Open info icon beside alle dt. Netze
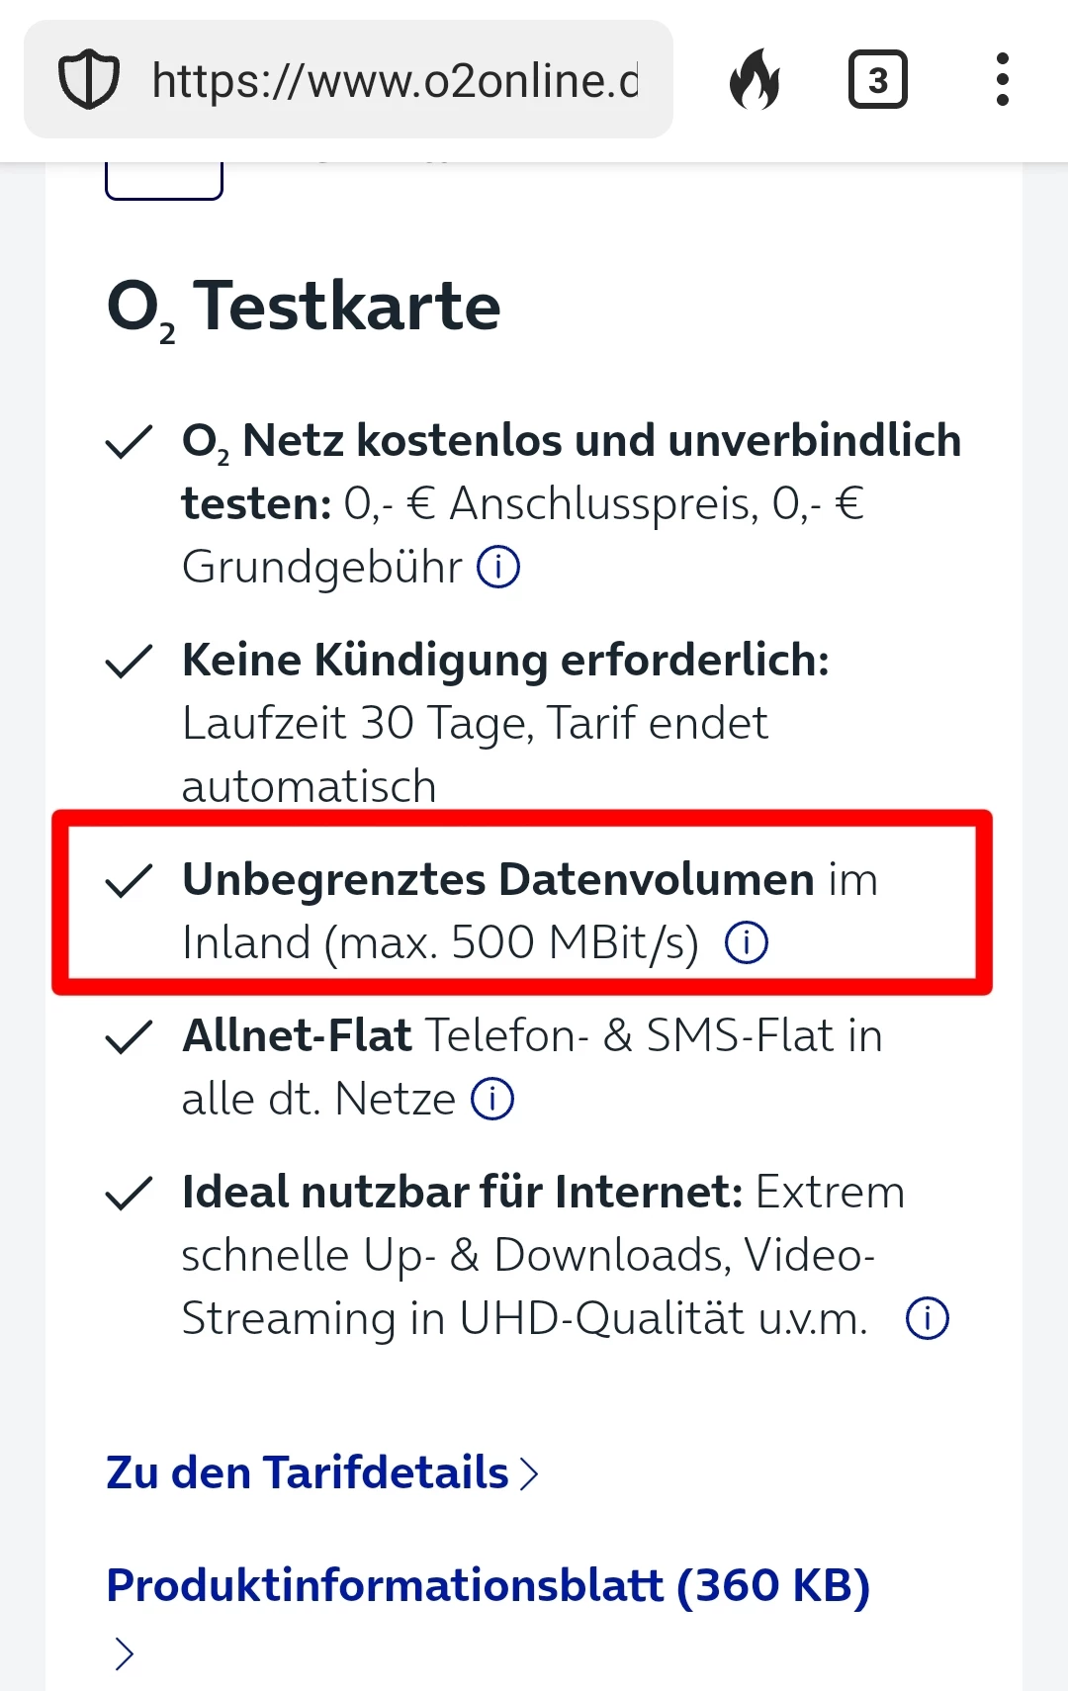The height and width of the screenshot is (1691, 1068). point(491,1099)
